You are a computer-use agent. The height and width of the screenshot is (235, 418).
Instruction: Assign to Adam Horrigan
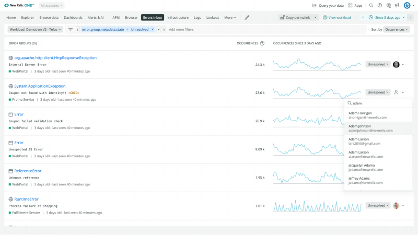tap(378, 115)
